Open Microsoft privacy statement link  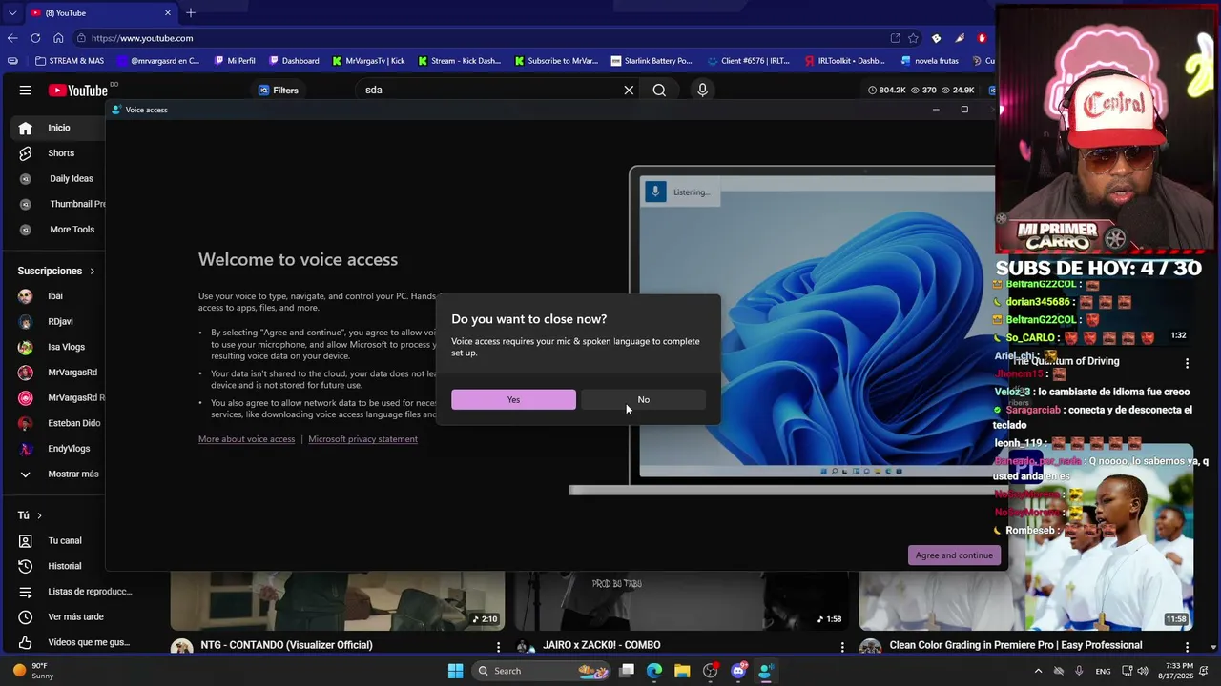point(362,439)
